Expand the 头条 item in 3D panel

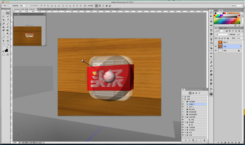[x=185, y=135]
